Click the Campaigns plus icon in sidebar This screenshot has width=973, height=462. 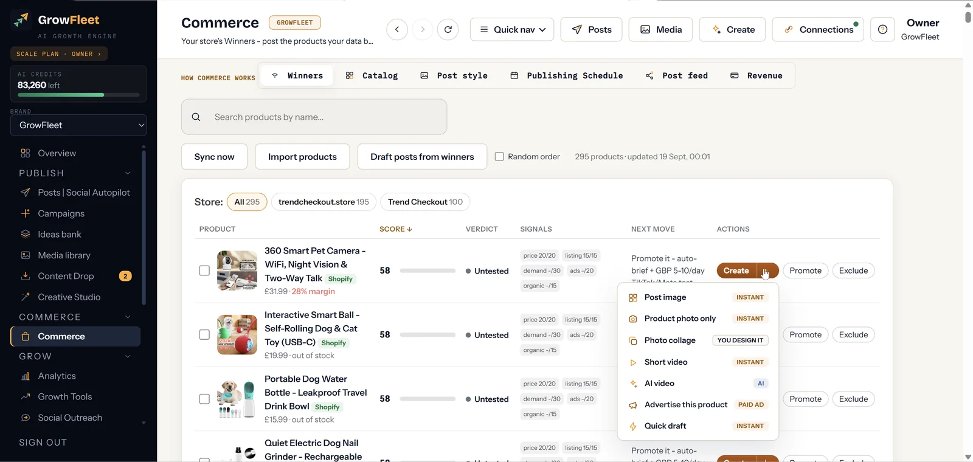(26, 213)
